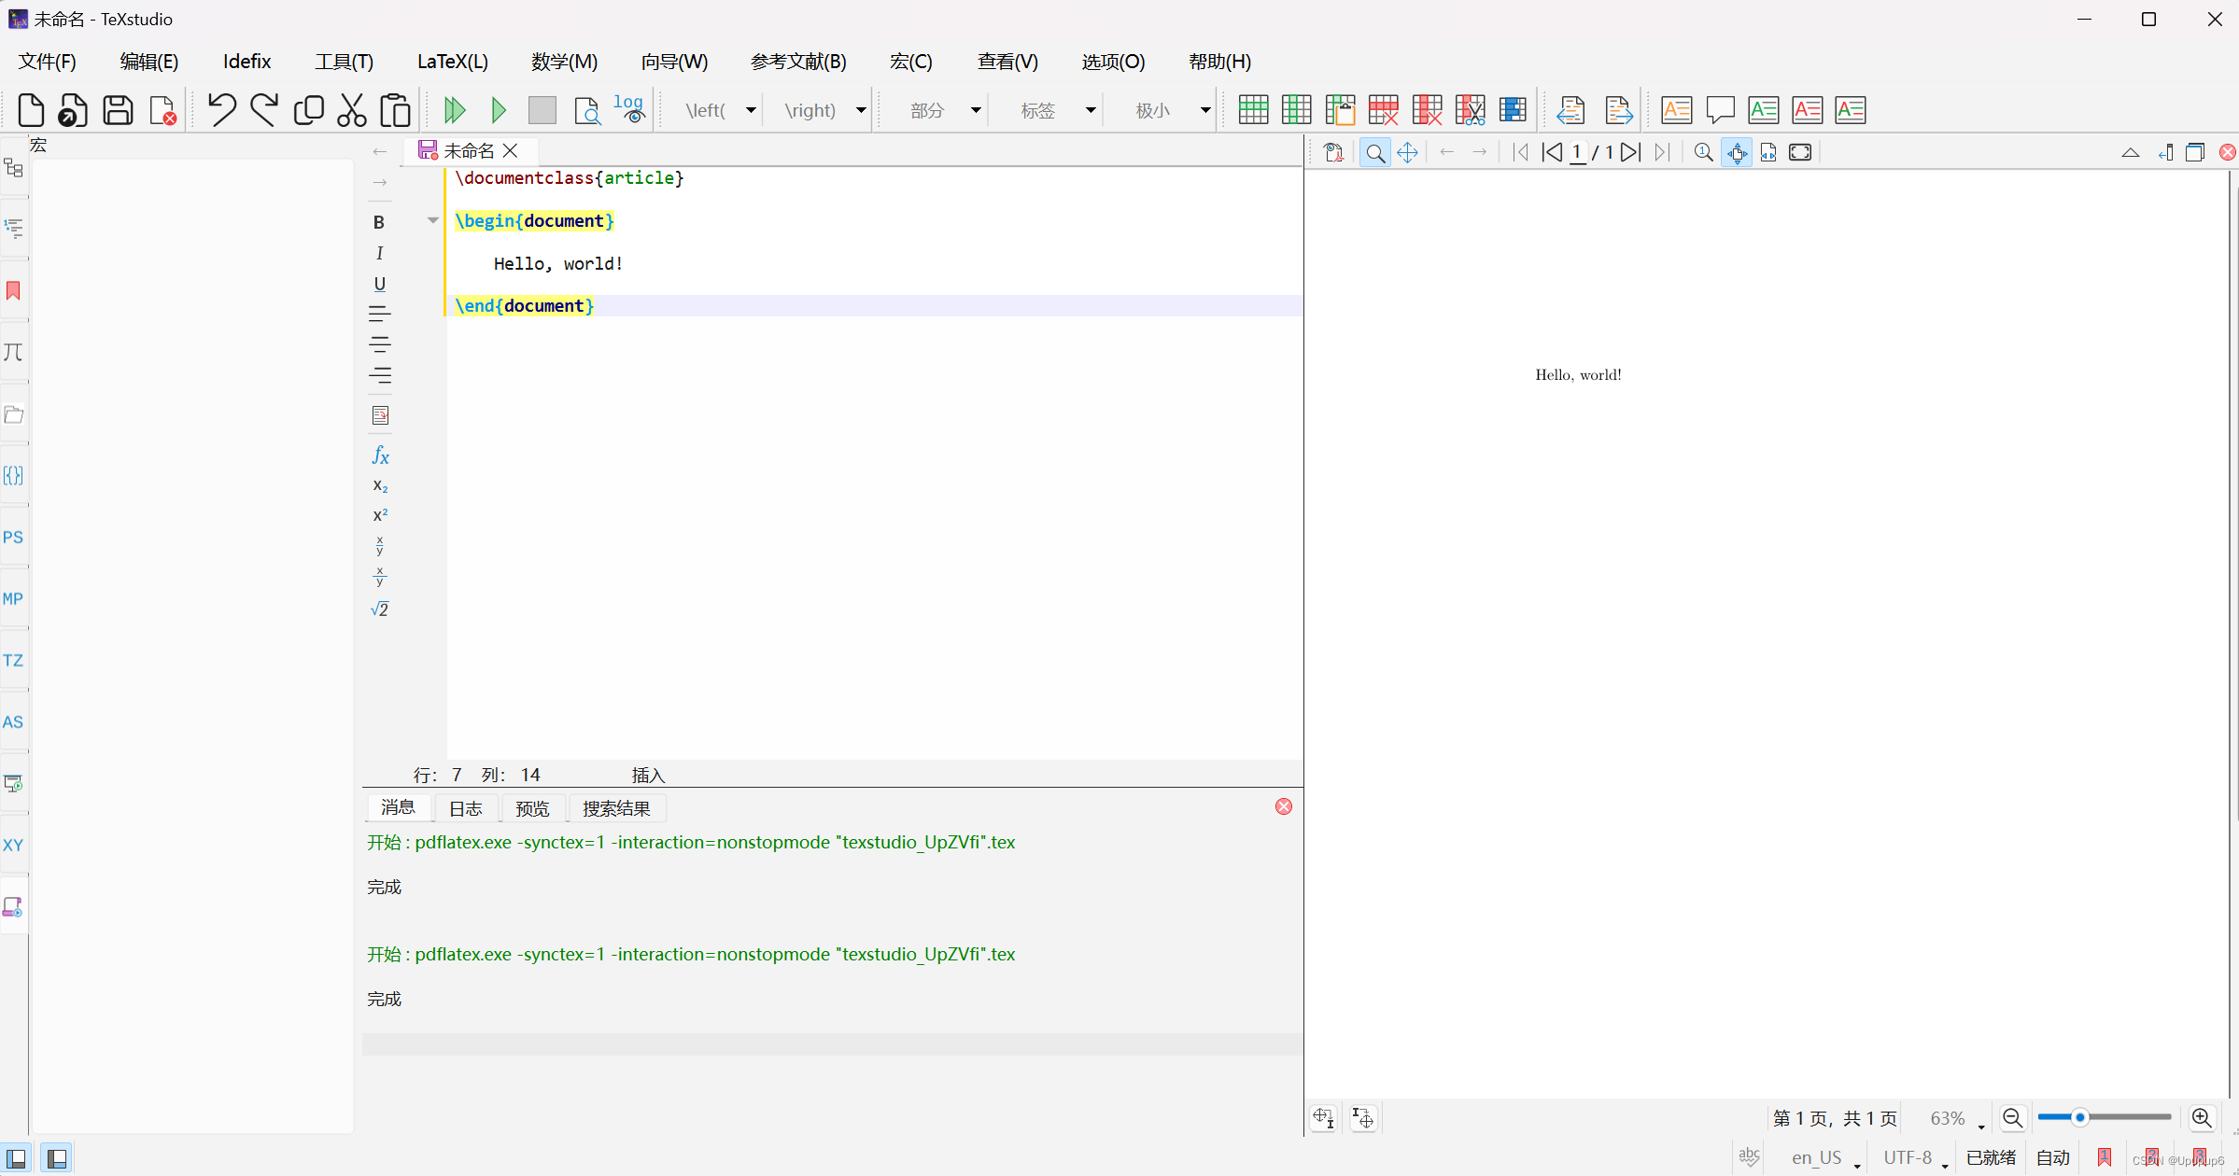Adjust the PDF zoom slider
Image resolution: width=2239 pixels, height=1176 pixels.
pos(2079,1117)
